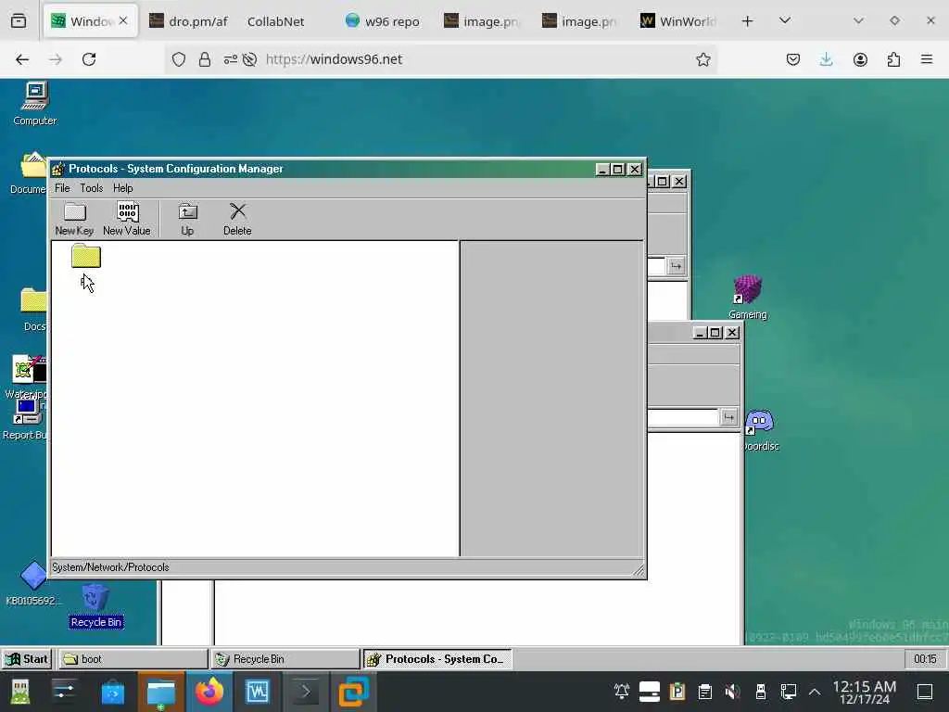Open the Report Bug desktop shortcut
The height and width of the screenshot is (712, 949).
(x=25, y=420)
